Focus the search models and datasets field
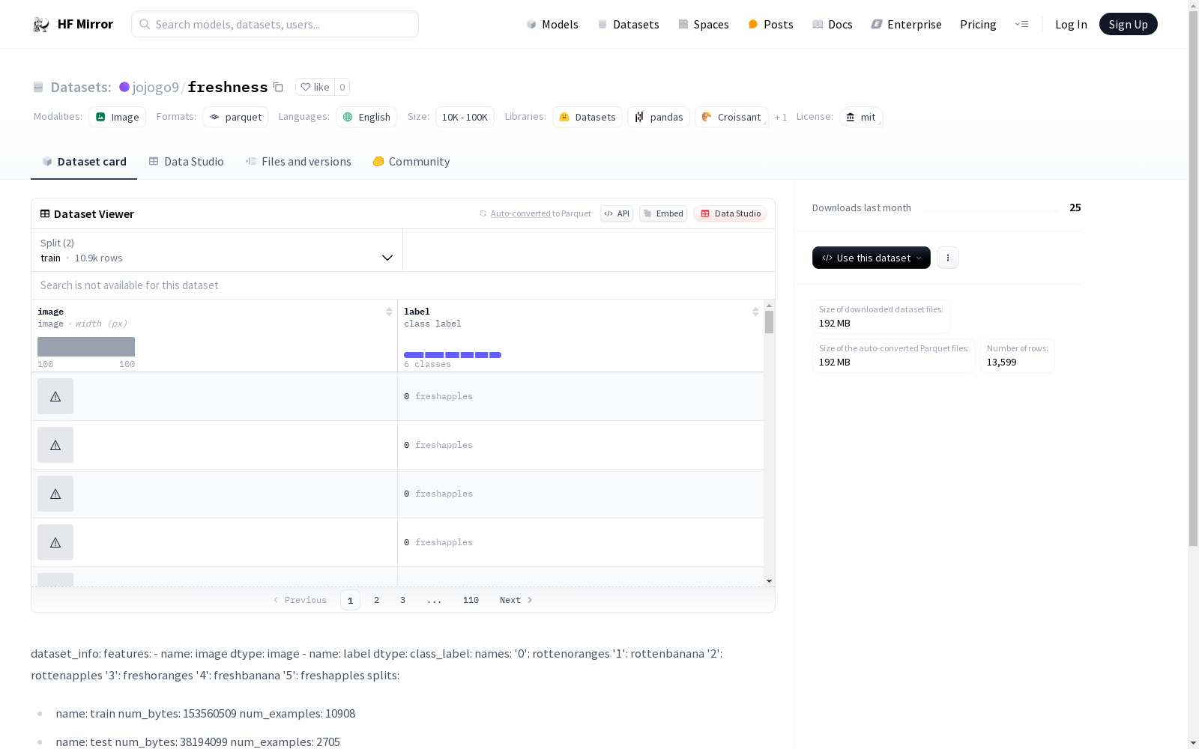This screenshot has width=1199, height=749. pos(275,24)
